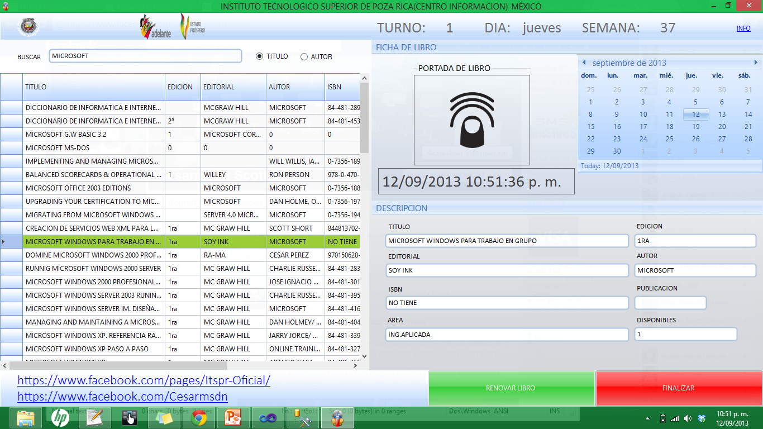
Task: Click the AUTOR field showing MICROSOFT
Action: click(x=695, y=270)
